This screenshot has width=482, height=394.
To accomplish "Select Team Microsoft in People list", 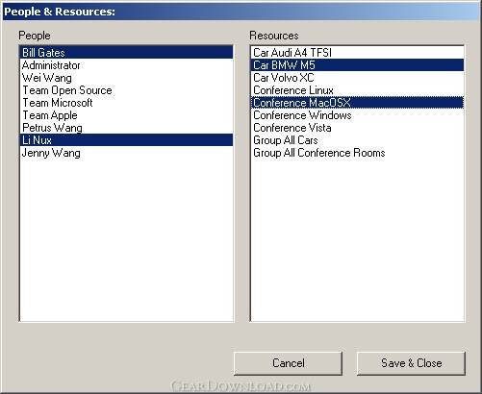I will pos(126,103).
